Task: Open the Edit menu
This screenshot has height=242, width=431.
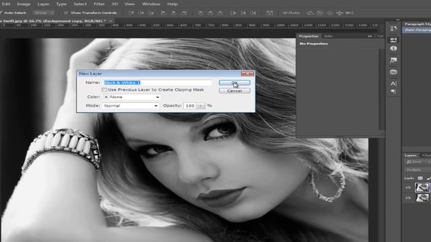Action: (x=6, y=4)
